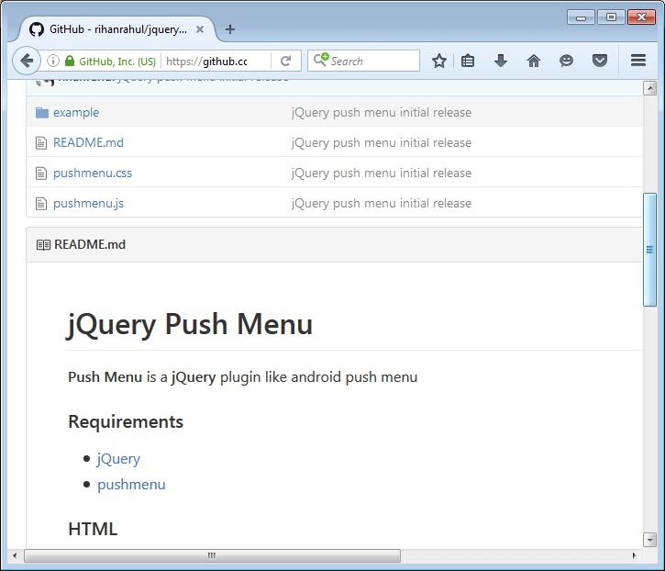The height and width of the screenshot is (571, 665).
Task: Maximize the Firefox window
Action: [x=611, y=17]
